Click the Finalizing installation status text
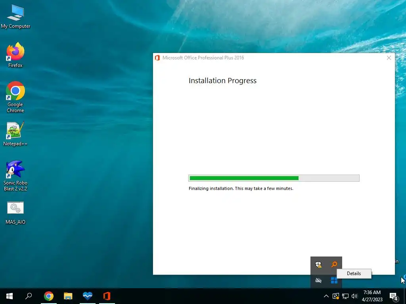The width and height of the screenshot is (406, 304). (x=241, y=188)
